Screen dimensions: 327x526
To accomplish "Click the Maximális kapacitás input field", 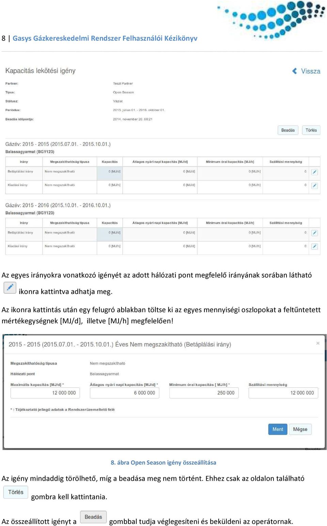I will click(45, 393).
